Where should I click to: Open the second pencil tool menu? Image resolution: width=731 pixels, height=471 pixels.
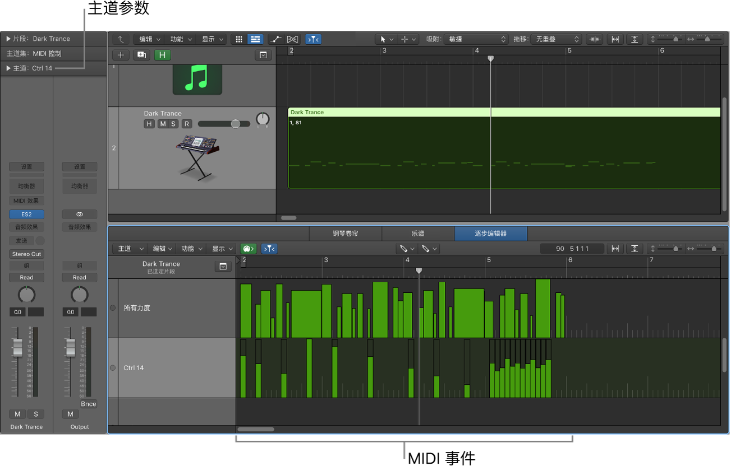tap(429, 249)
